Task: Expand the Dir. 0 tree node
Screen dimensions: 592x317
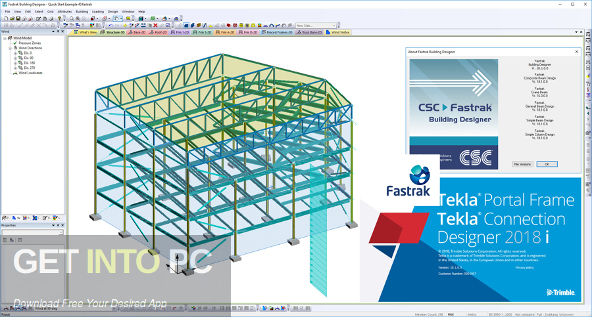Action: tap(16, 53)
